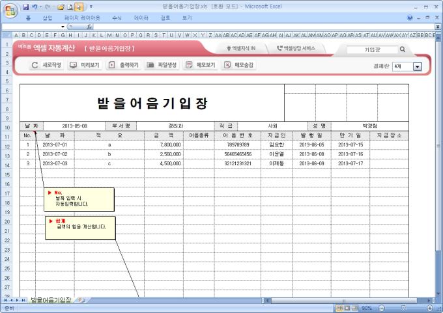The width and height of the screenshot is (443, 313).
Task: Insert a new worksheet tab icon
Action: tap(81, 300)
